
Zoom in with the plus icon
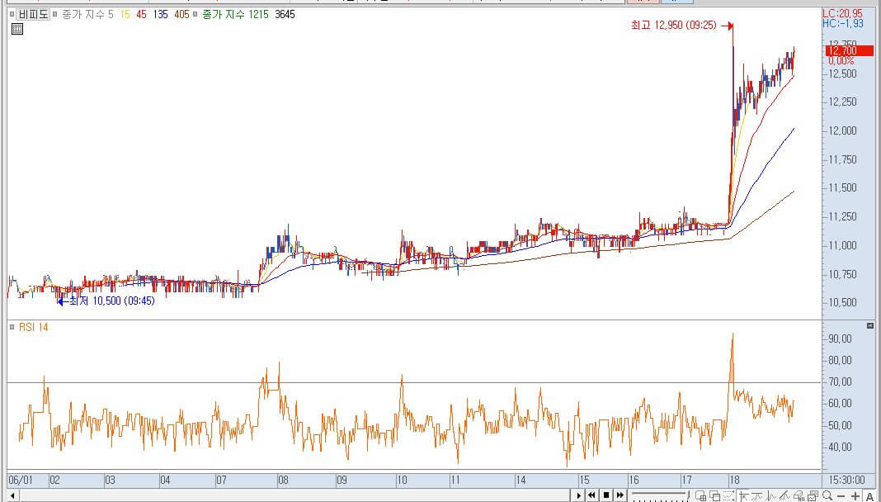tap(855, 496)
